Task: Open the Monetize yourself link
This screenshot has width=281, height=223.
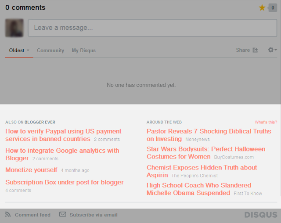Action: click(31, 170)
